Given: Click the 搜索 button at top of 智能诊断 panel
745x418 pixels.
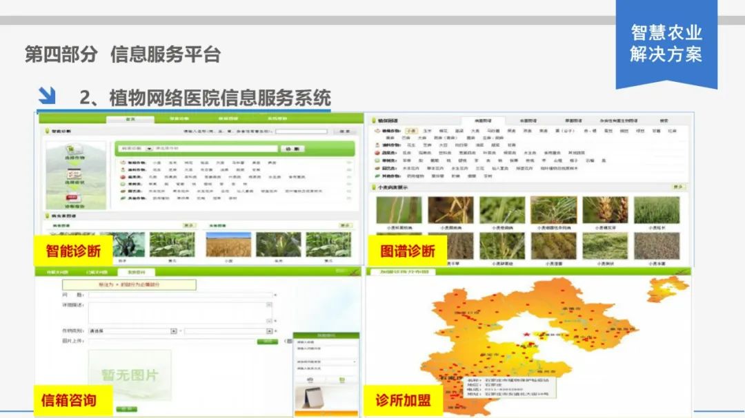Looking at the screenshot, I should coord(344,132).
